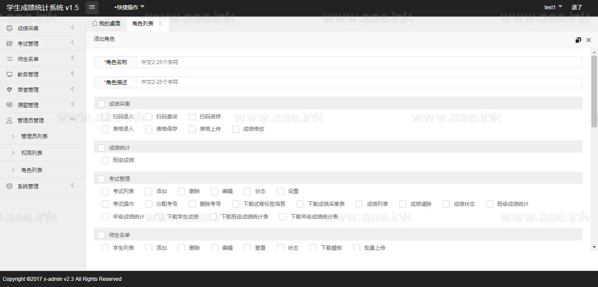Check the 下载试卷标签信息 checkbox
The image size is (598, 287).
(x=236, y=204)
